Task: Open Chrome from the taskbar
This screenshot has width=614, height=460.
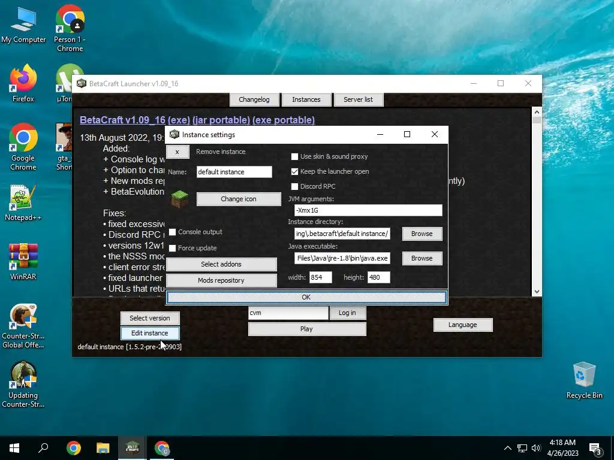Action: (x=74, y=448)
